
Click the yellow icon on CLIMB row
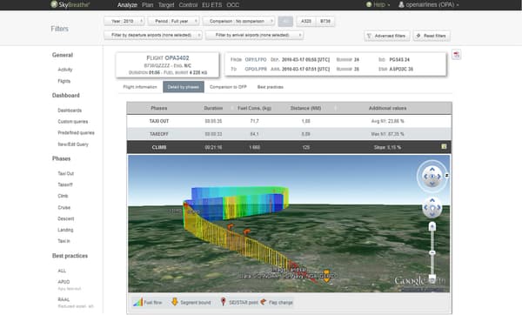coord(444,146)
